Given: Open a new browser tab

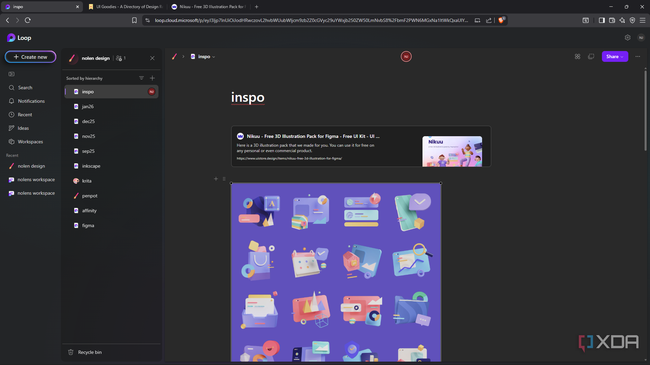Looking at the screenshot, I should 257,7.
